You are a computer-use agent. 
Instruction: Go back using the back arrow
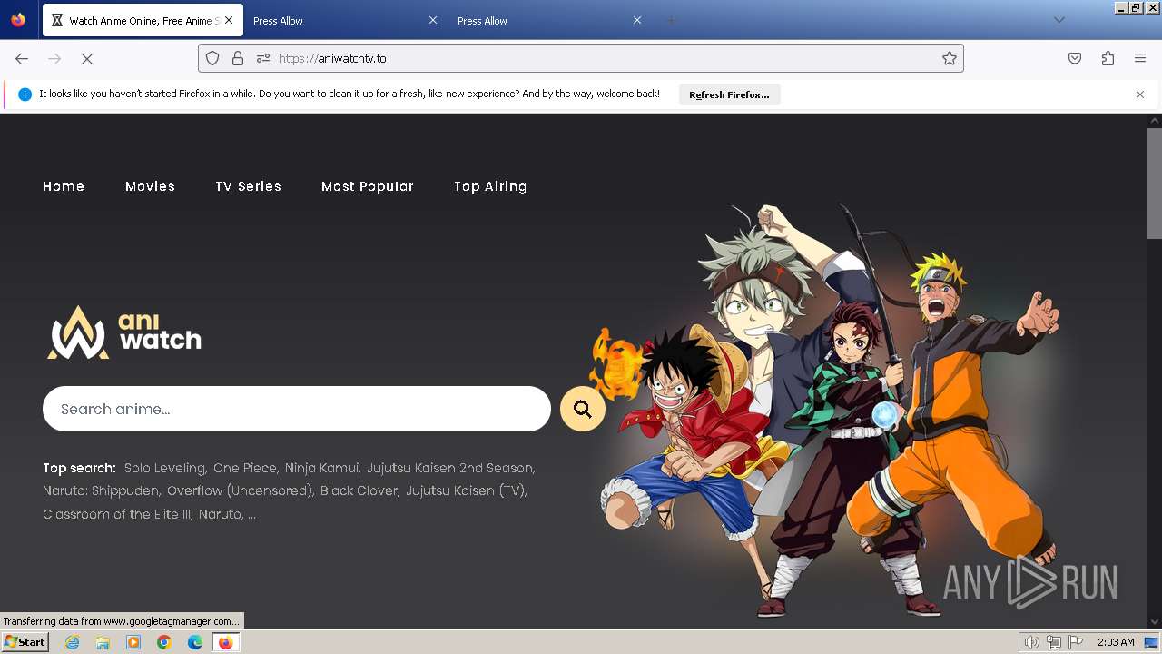click(22, 58)
